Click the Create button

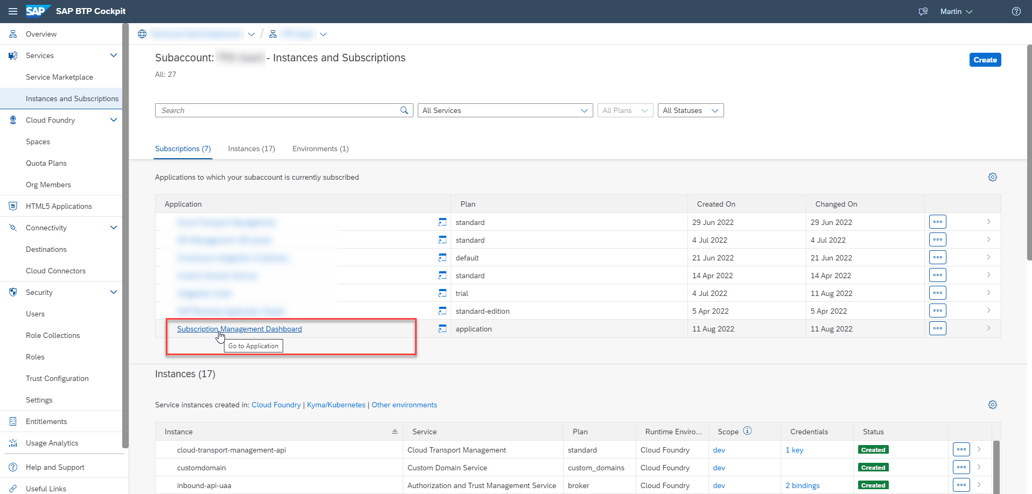click(x=985, y=60)
